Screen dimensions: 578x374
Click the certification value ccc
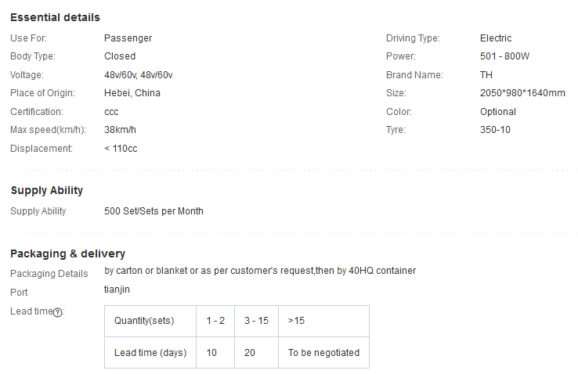pyautogui.click(x=111, y=112)
